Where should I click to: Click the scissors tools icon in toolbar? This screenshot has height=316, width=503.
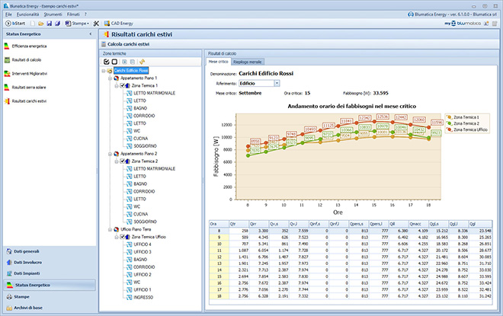[96, 24]
